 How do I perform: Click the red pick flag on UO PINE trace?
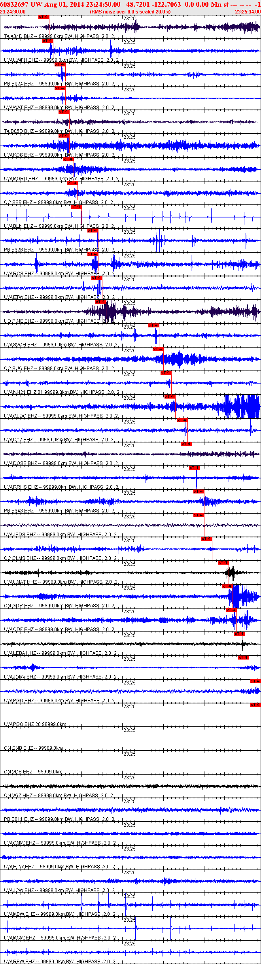click(101, 302)
